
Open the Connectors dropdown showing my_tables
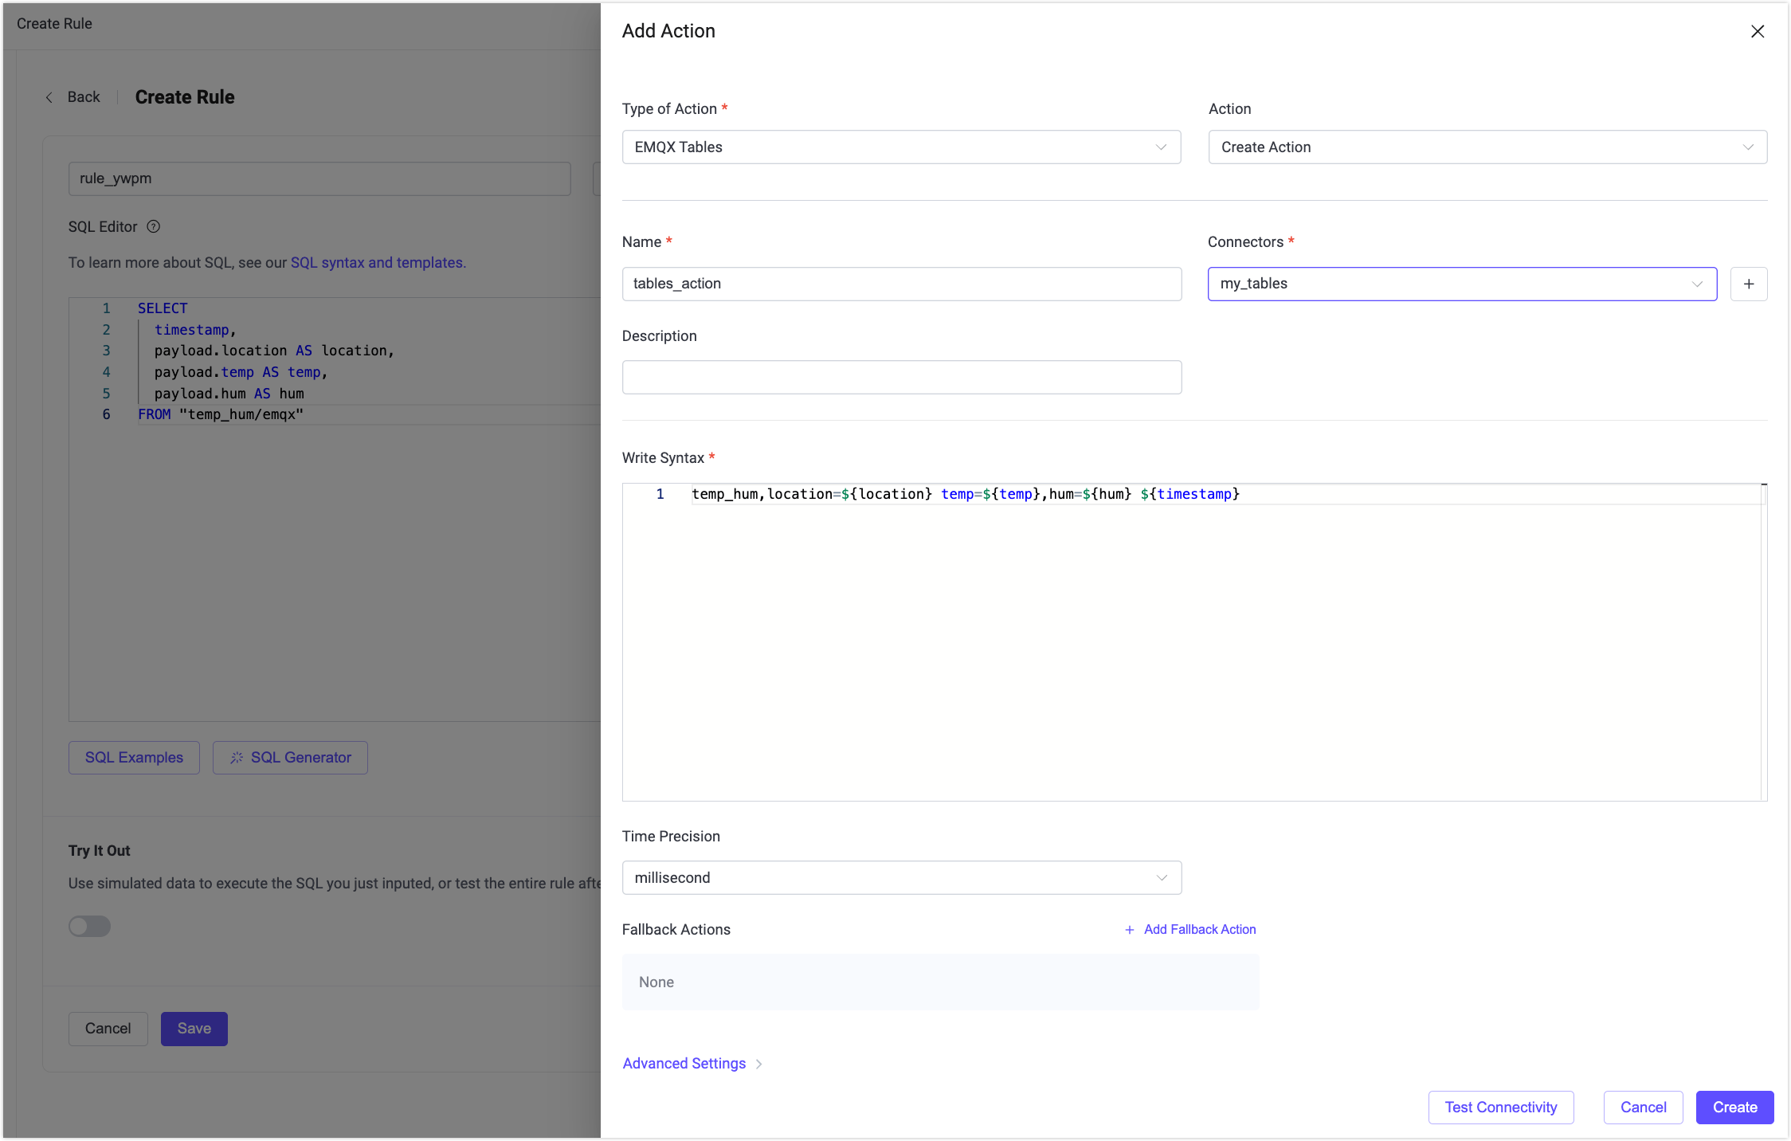(1461, 284)
